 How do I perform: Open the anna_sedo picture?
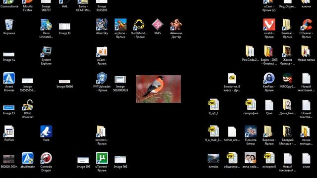pyautogui.click(x=250, y=158)
